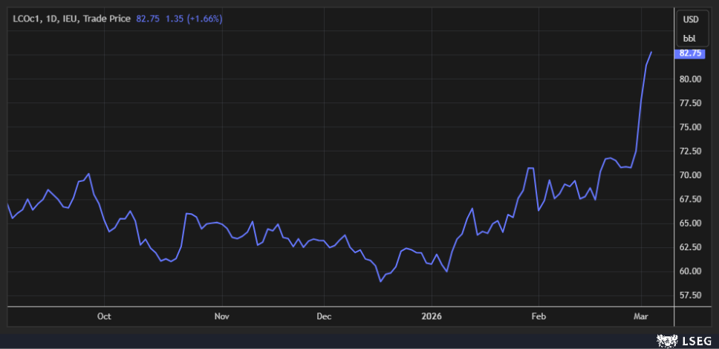
Task: Jump to the 2026 year marker
Action: click(431, 316)
